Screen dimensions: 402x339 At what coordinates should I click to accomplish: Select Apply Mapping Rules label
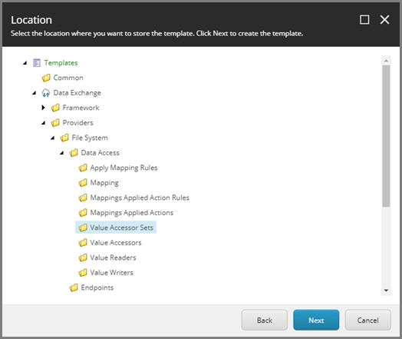tap(124, 168)
